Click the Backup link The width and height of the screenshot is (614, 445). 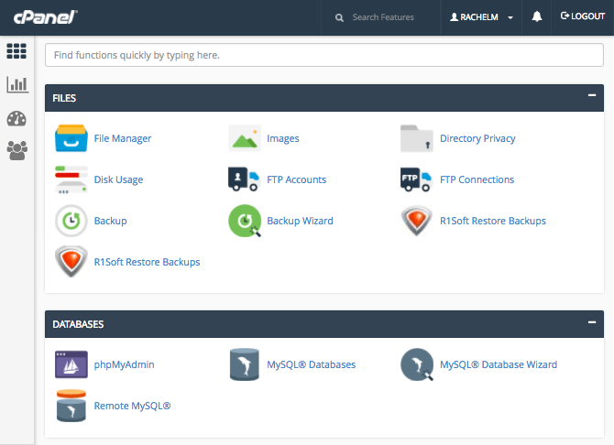click(x=110, y=221)
